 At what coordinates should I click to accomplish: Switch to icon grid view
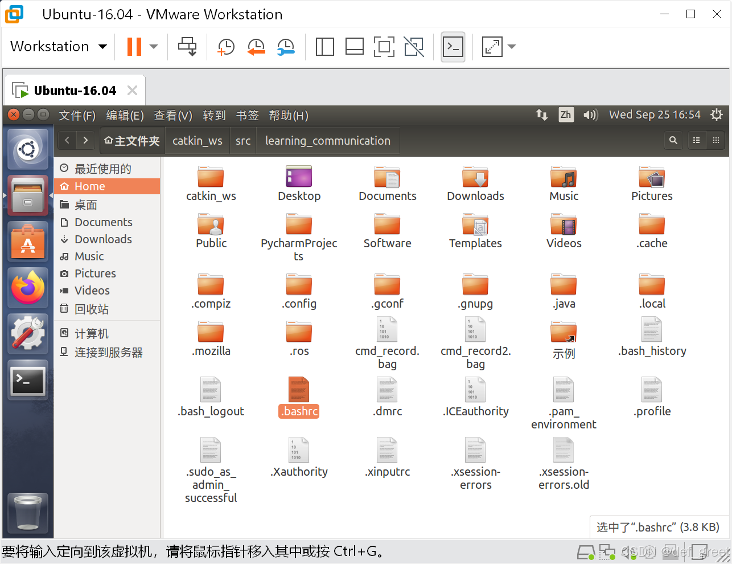715,140
